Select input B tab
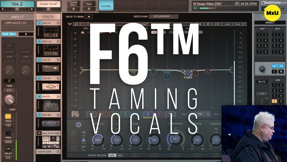This screenshot has height=162, width=287. 26,34
